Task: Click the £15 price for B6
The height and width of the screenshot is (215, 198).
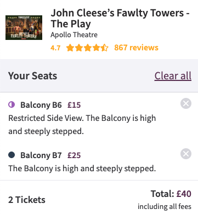Action: [x=74, y=105]
